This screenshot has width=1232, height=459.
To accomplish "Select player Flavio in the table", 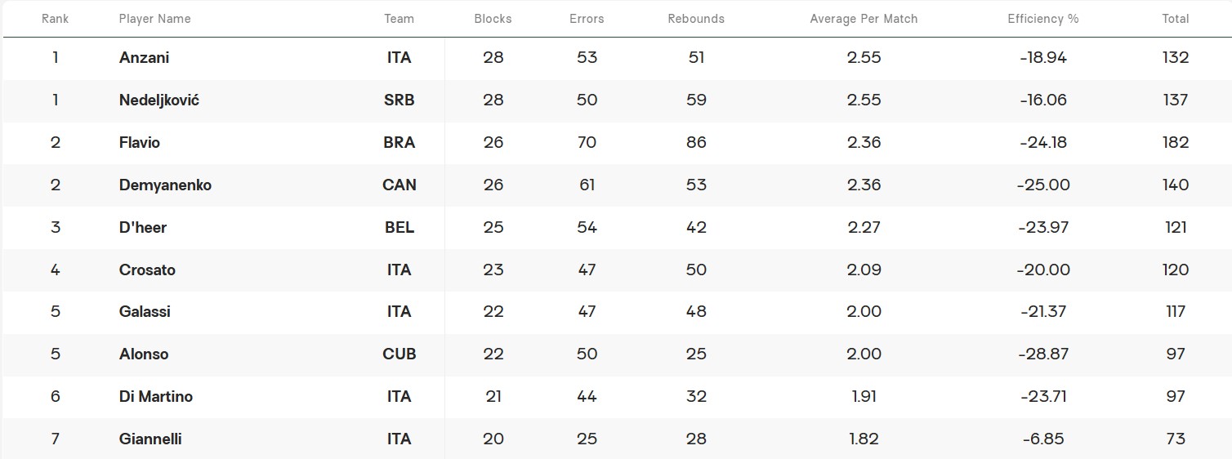I will click(x=140, y=143).
